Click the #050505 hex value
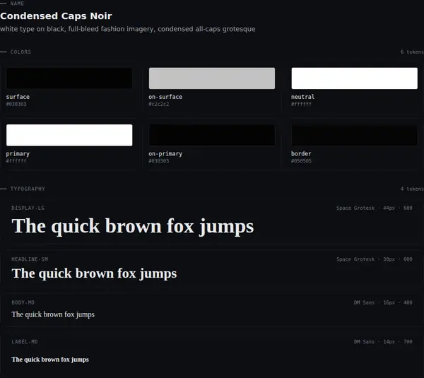 click(301, 161)
